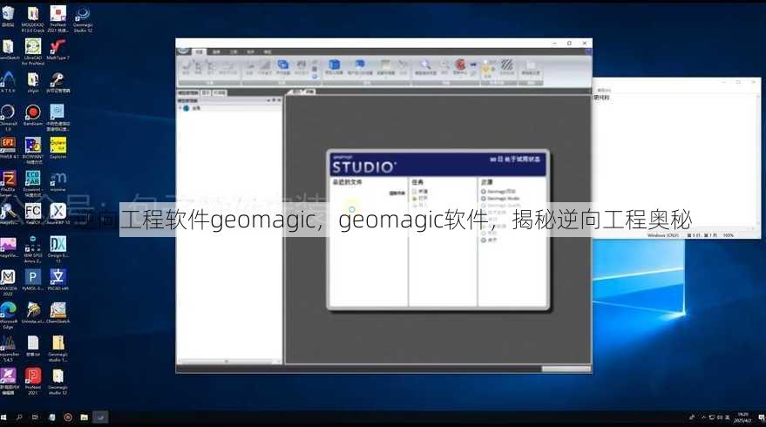
Task: Open ChimeraX 1.9 desktop shortcut
Action: click(8, 118)
